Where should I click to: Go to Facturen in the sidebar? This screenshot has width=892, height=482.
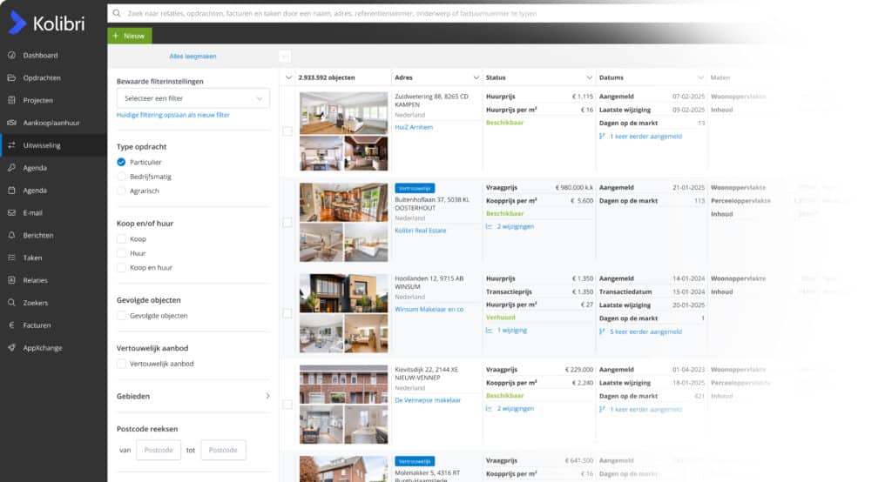pos(37,325)
